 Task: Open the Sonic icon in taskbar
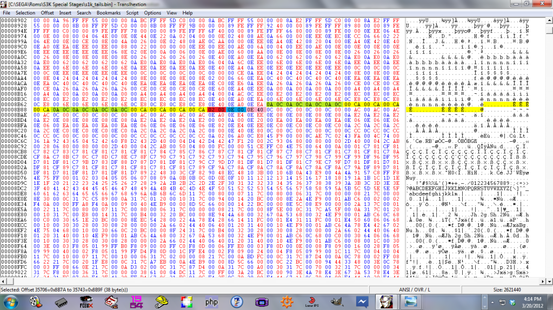(x=237, y=302)
